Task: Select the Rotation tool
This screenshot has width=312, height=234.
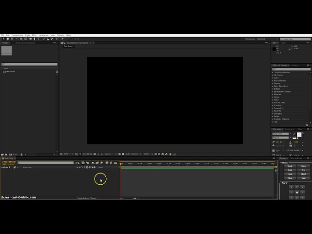Action: [x=17, y=39]
